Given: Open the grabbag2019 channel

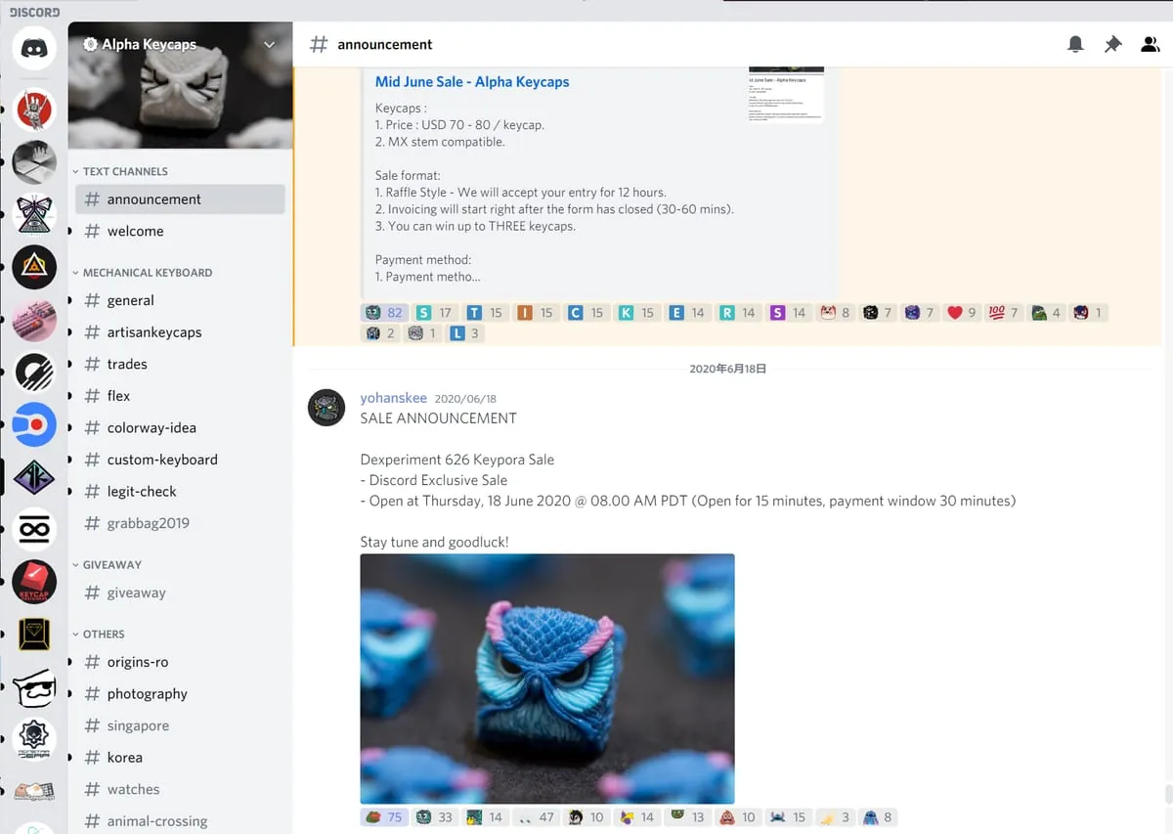Looking at the screenshot, I should [x=180, y=523].
